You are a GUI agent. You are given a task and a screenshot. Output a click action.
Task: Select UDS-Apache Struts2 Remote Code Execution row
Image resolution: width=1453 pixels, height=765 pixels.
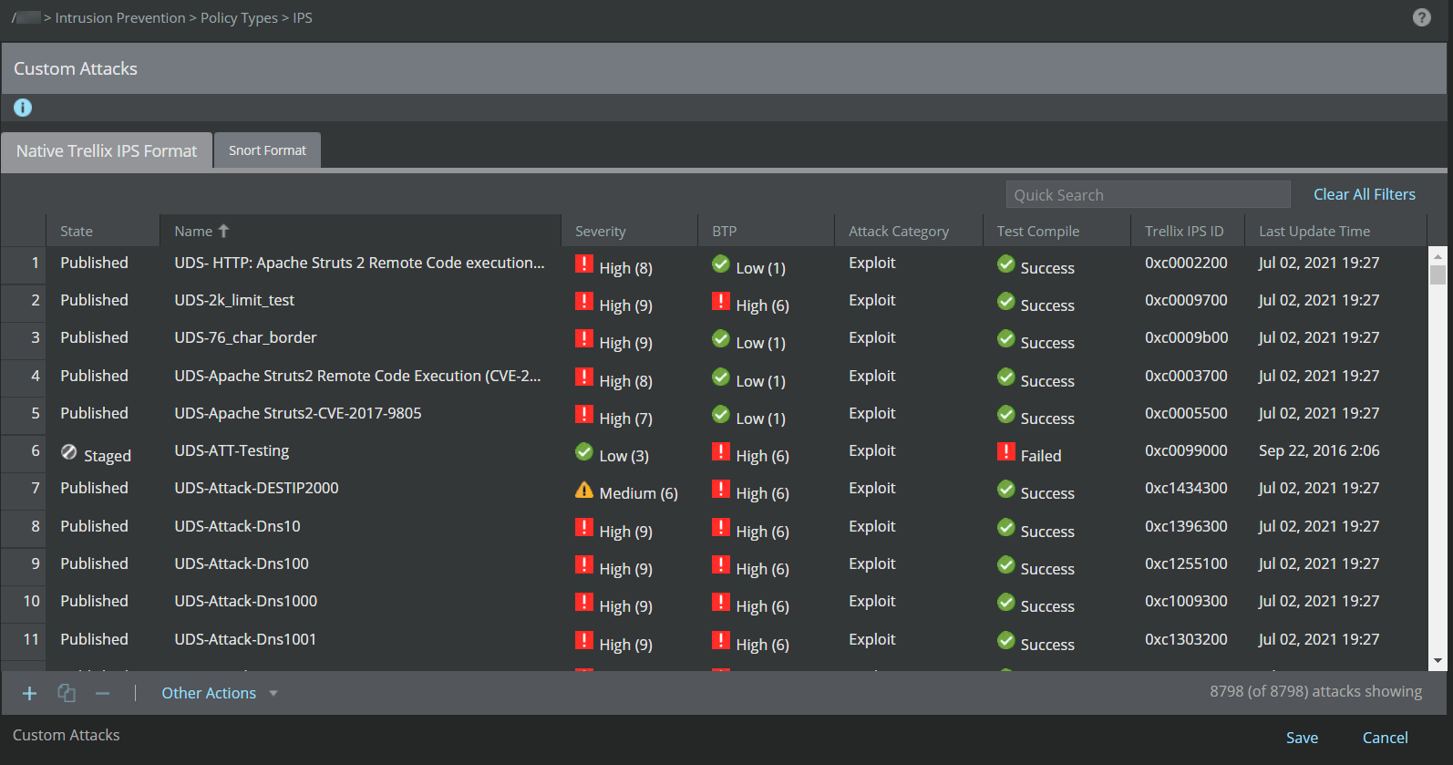(x=715, y=377)
